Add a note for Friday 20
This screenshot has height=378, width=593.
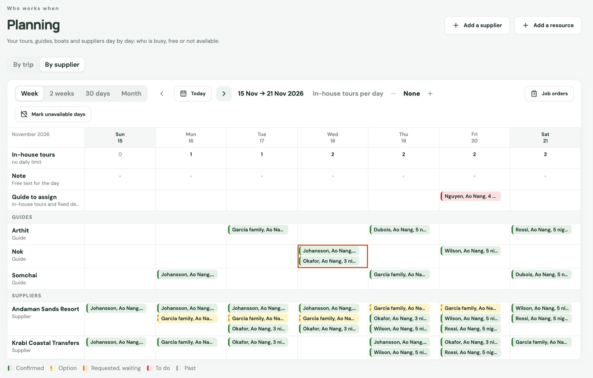click(x=474, y=176)
